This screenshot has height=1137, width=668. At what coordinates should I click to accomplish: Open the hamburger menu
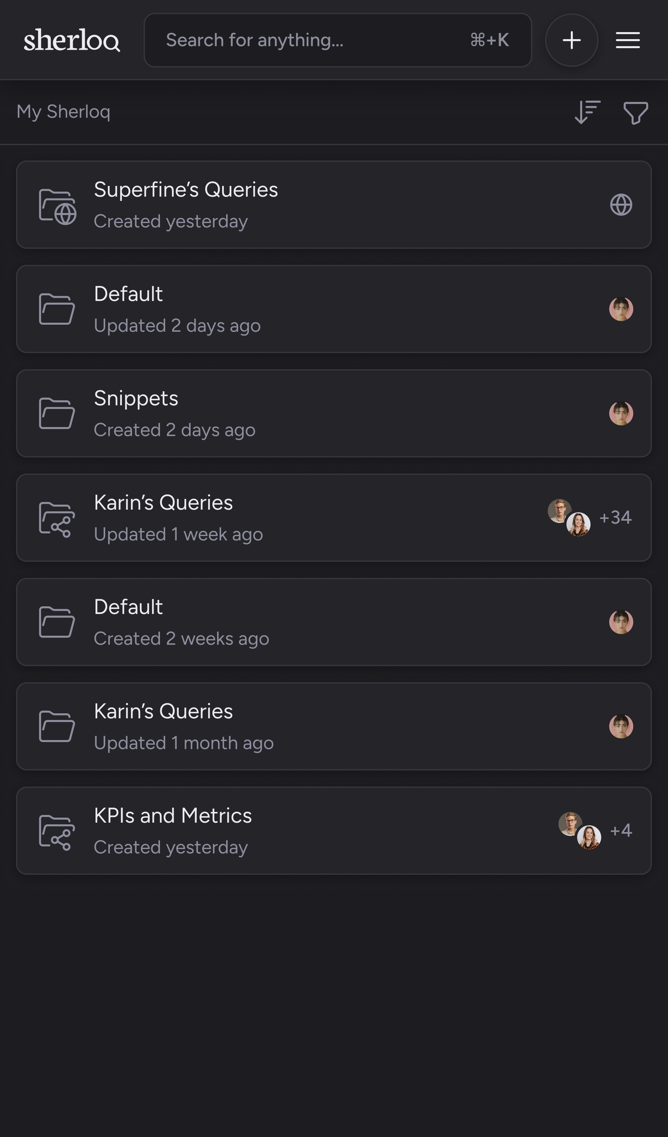click(x=628, y=40)
